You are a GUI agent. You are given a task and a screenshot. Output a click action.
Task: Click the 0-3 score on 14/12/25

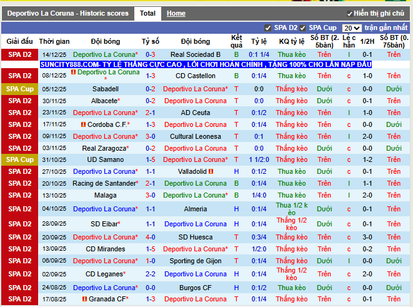tap(151, 54)
